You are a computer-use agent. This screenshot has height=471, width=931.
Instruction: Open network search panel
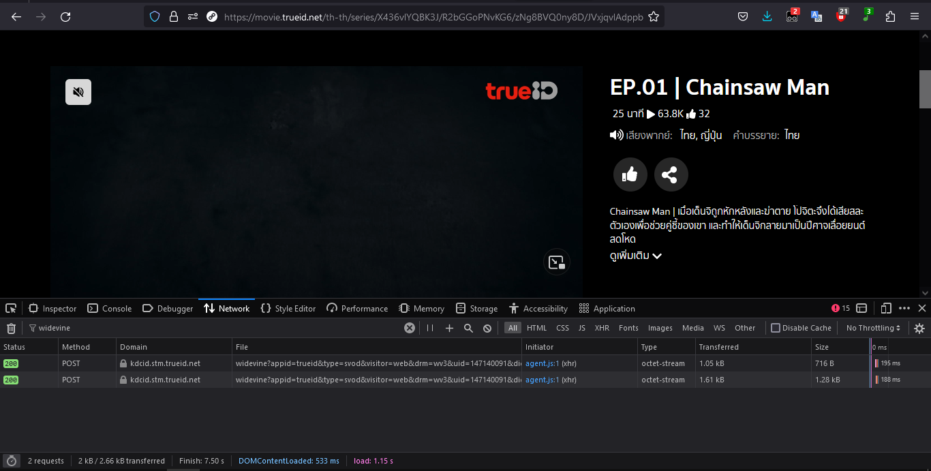click(x=468, y=328)
